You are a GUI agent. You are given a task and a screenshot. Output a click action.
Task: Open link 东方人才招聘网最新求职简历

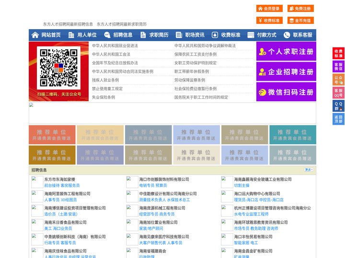(121, 24)
